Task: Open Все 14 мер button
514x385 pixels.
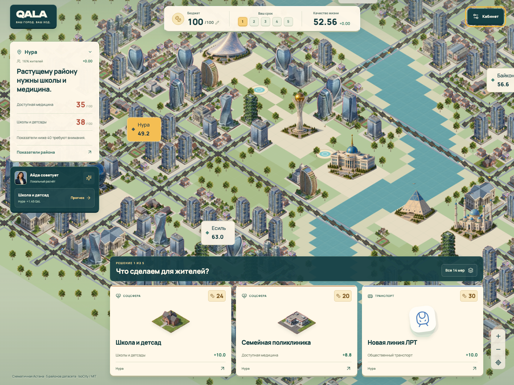Action: click(x=459, y=270)
